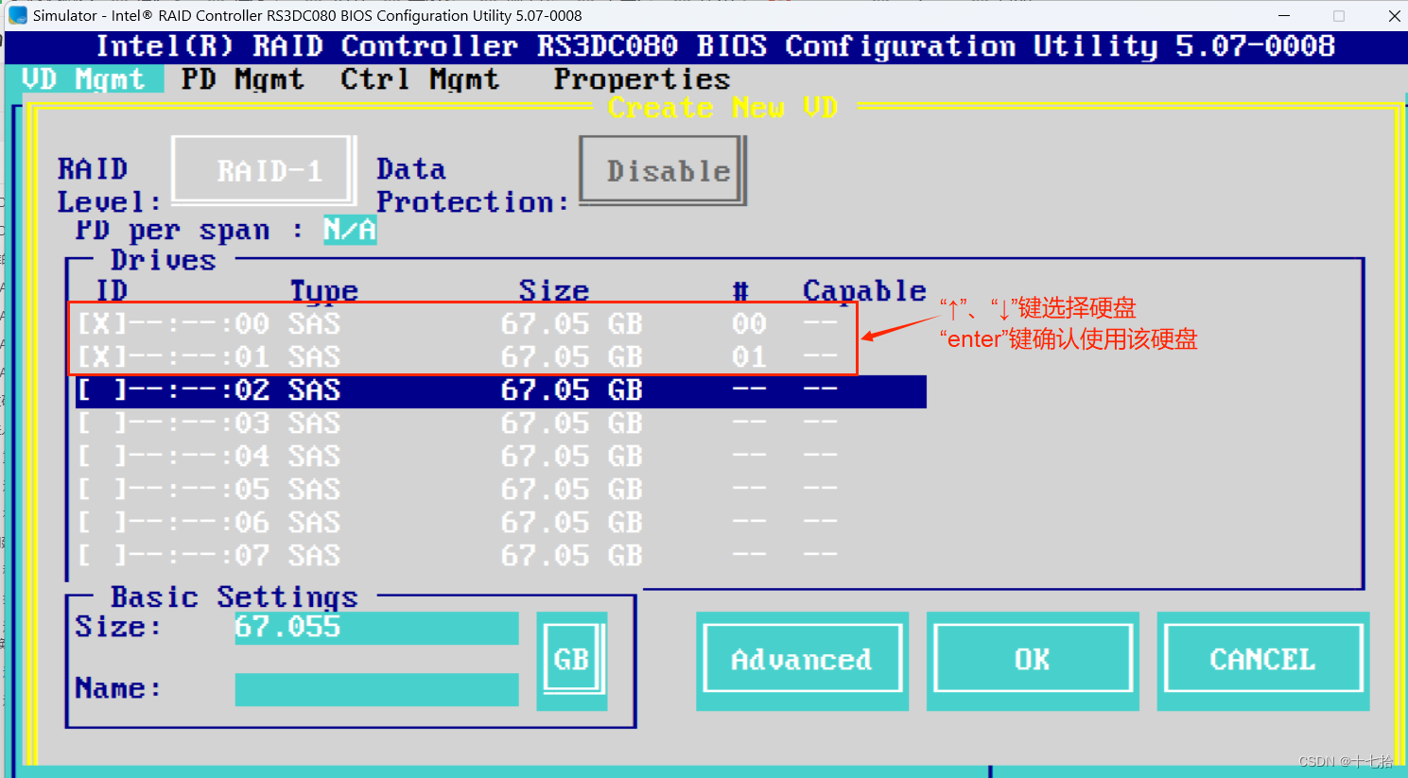The image size is (1408, 778).
Task: Click the Type column header
Action: [323, 291]
